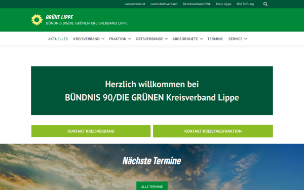The width and height of the screenshot is (304, 190).
Task: Go to the Termine menu item
Action: [x=215, y=39]
